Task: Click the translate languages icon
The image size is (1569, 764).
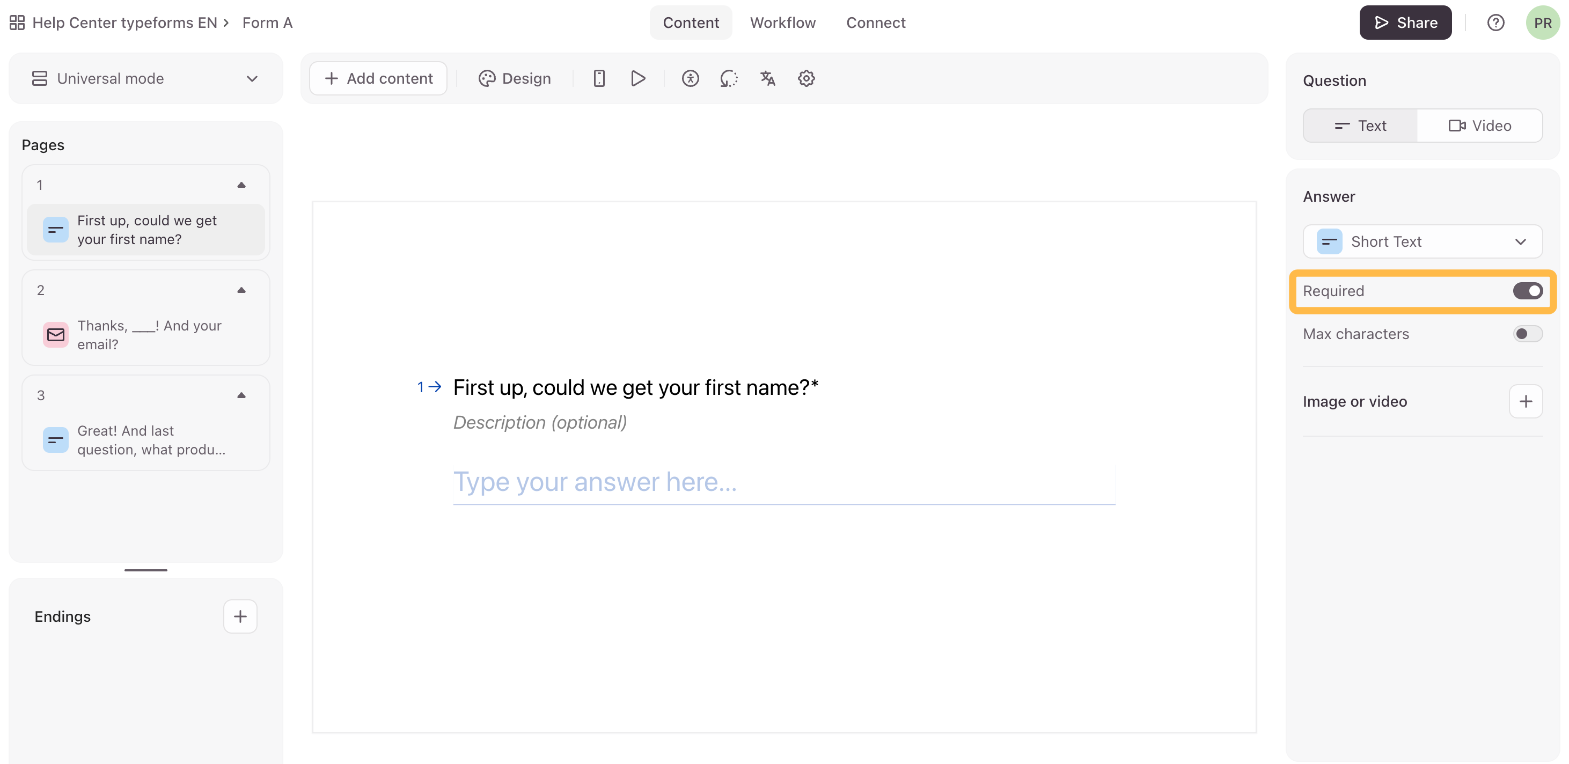Action: pos(767,78)
